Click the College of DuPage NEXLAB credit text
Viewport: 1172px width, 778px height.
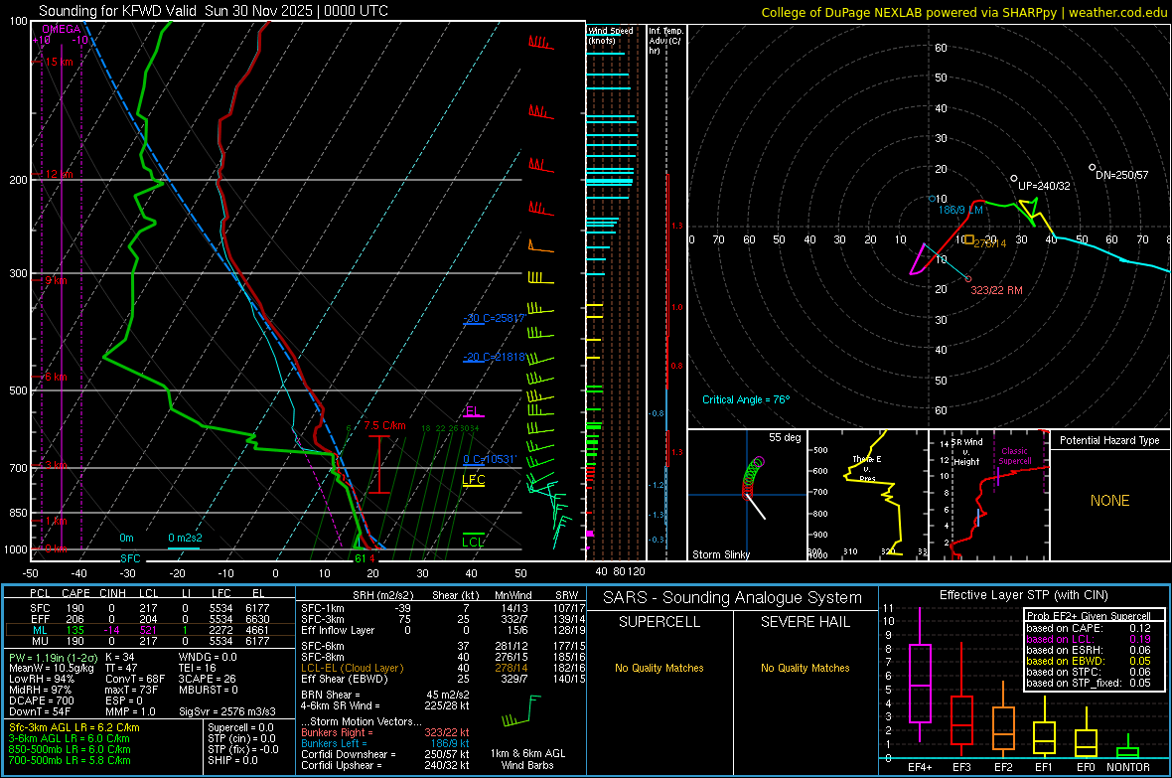click(x=963, y=12)
